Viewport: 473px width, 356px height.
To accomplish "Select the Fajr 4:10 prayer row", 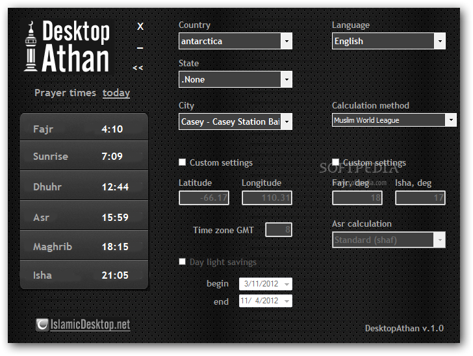I will point(84,127).
